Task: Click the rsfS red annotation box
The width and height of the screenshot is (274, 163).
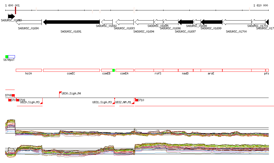Action: coord(158,70)
